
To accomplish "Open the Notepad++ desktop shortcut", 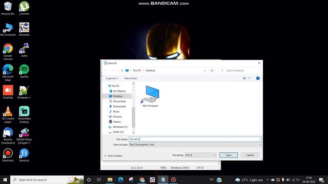I will point(24,92).
